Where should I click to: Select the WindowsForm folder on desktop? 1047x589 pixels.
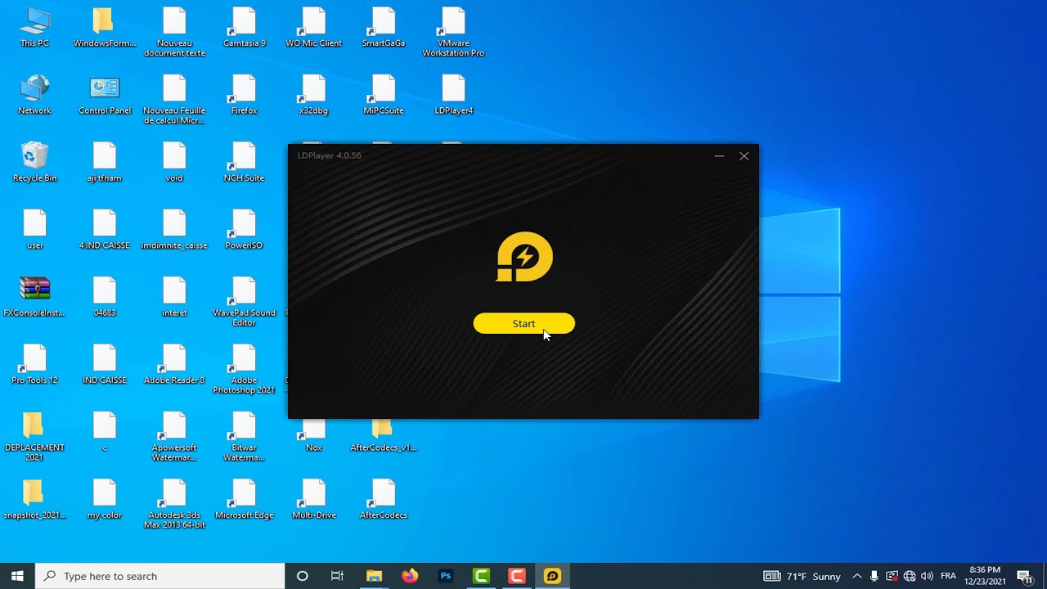tap(105, 28)
